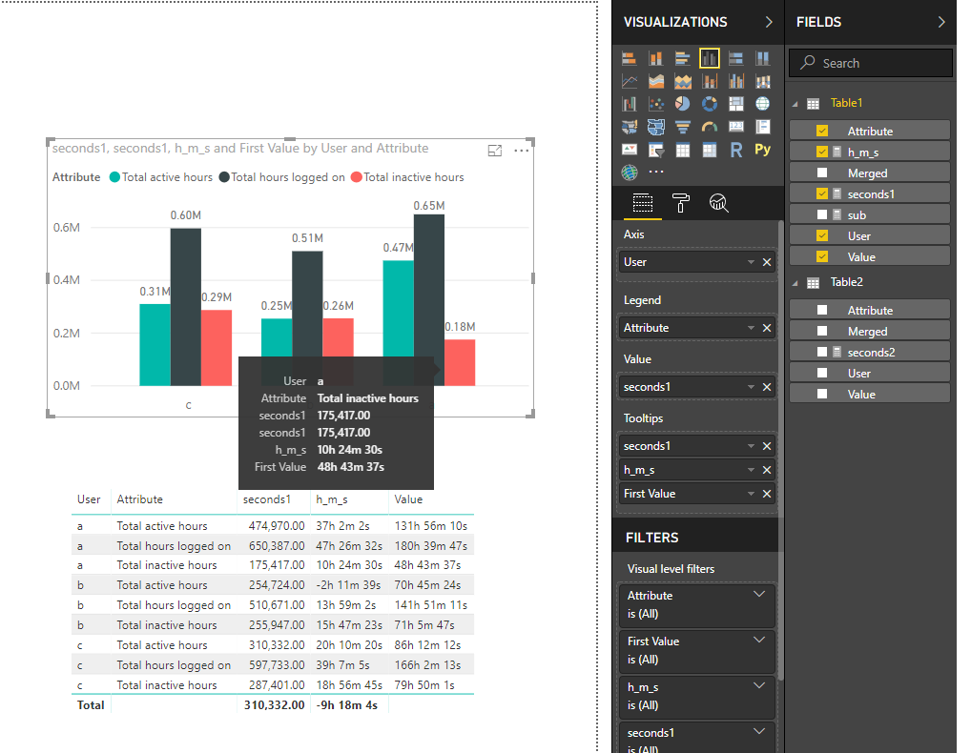Select the slicer visualization
Screen dimensions: 971x753
(x=656, y=150)
